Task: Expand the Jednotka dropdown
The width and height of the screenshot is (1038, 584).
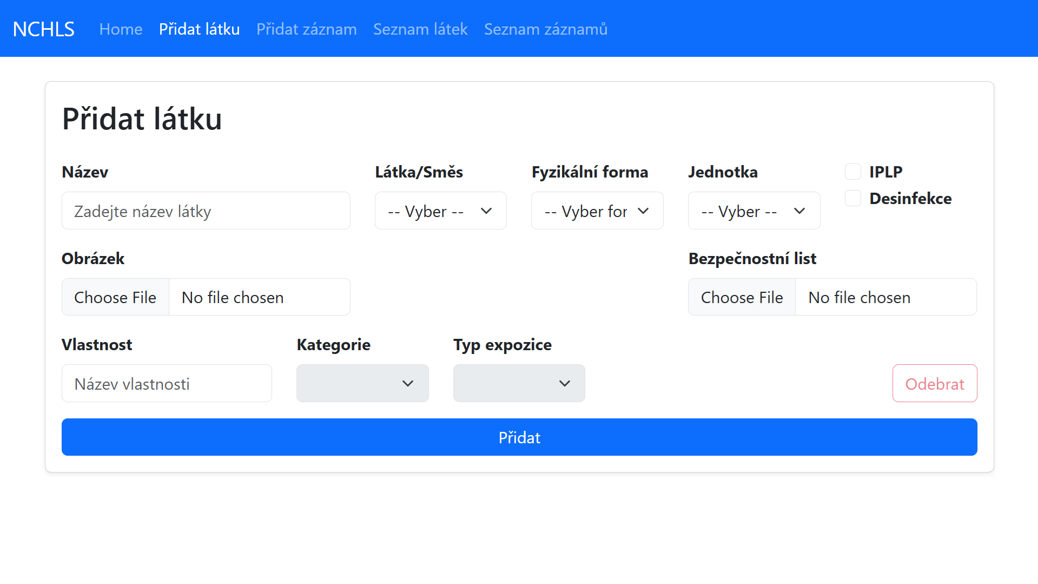Action: point(753,211)
